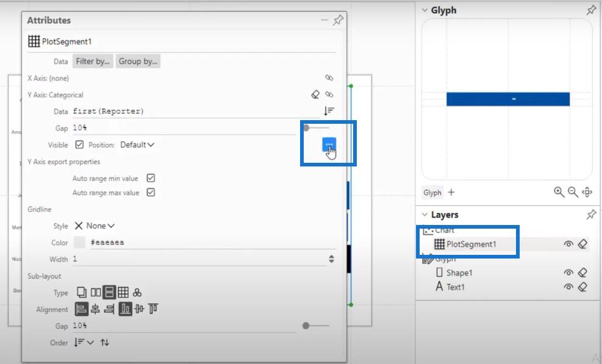Reverse the sub-layout order
Viewport: 602px width, 364px height.
[105, 342]
